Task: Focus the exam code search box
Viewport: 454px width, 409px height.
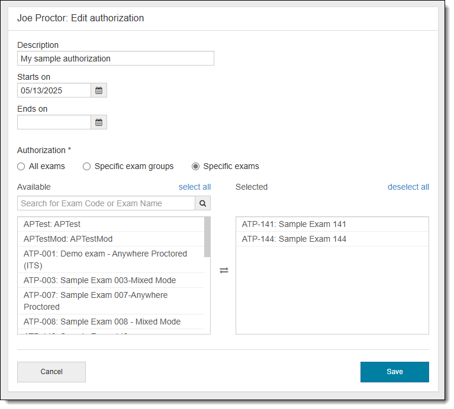Action: click(x=107, y=203)
